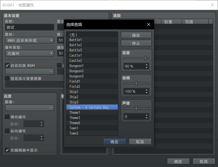Decrease pitch with 100 % down arrow

146,93
